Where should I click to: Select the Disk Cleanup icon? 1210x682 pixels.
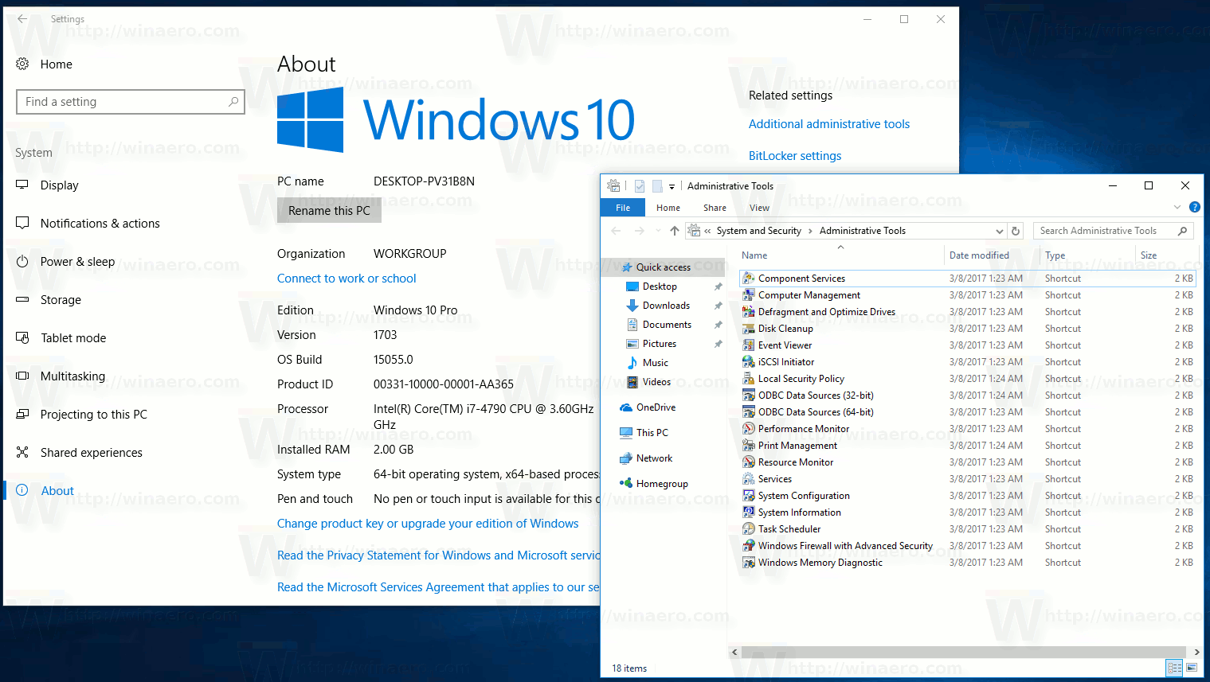tap(748, 329)
